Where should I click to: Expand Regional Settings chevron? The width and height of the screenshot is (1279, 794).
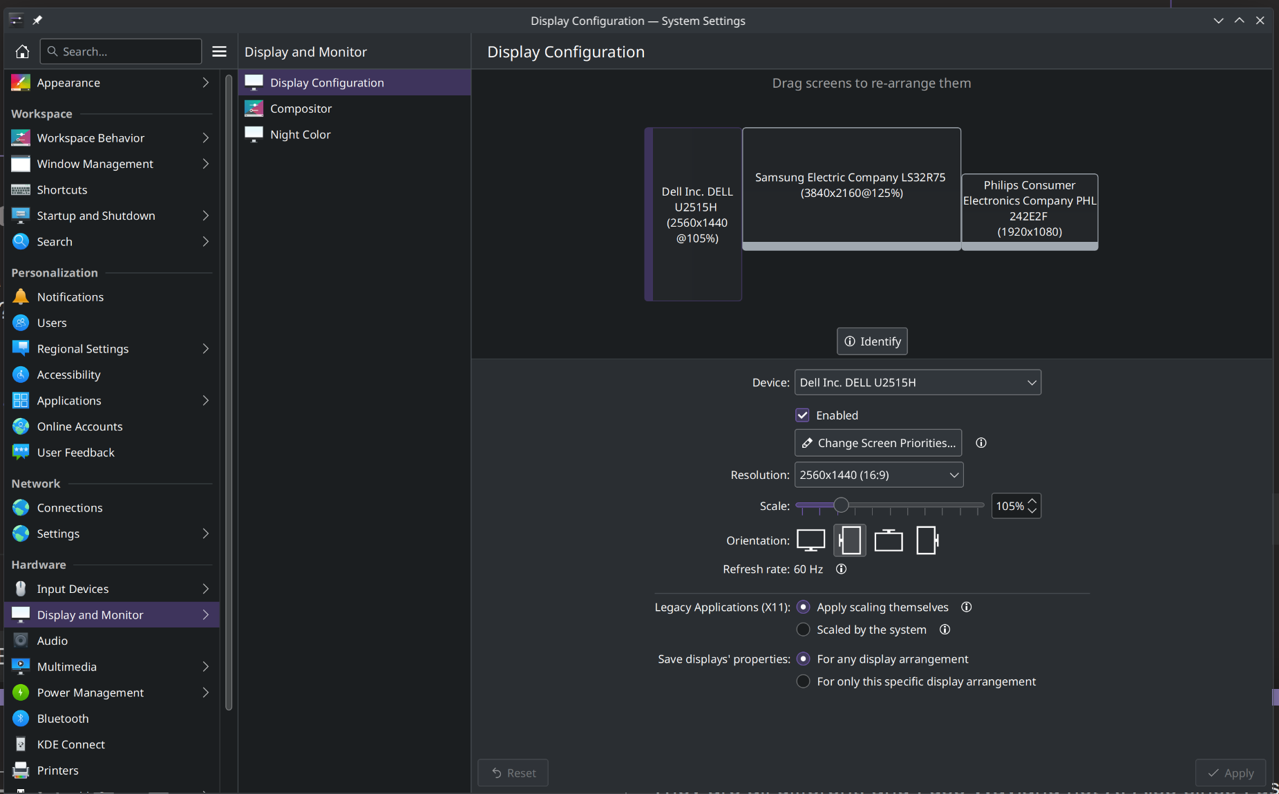[x=205, y=349]
